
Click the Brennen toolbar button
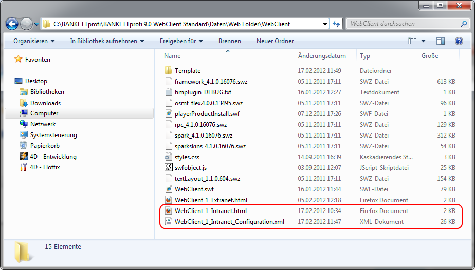tap(229, 41)
